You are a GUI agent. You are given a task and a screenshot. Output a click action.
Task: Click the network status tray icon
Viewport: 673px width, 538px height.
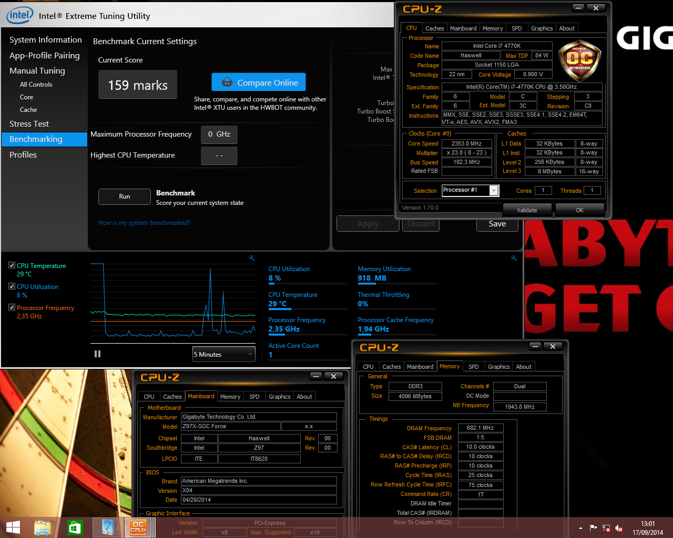coord(606,528)
